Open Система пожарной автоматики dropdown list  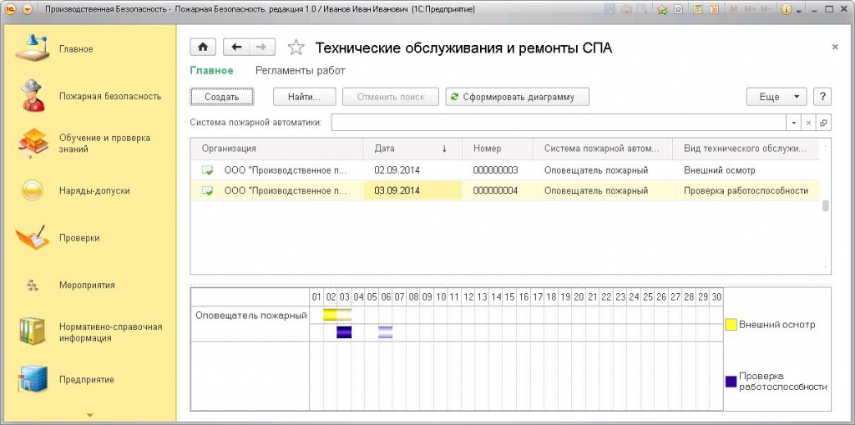793,123
